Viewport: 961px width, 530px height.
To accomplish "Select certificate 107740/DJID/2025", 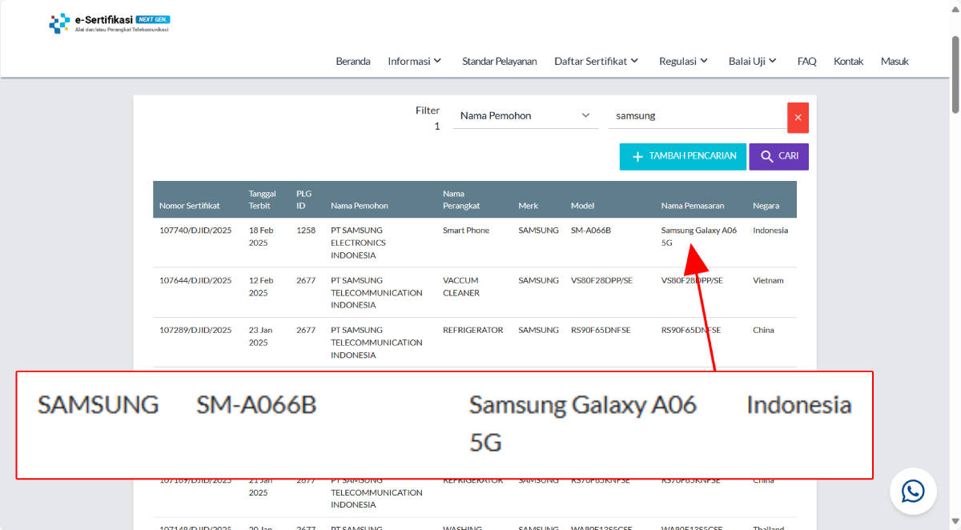I will click(195, 231).
